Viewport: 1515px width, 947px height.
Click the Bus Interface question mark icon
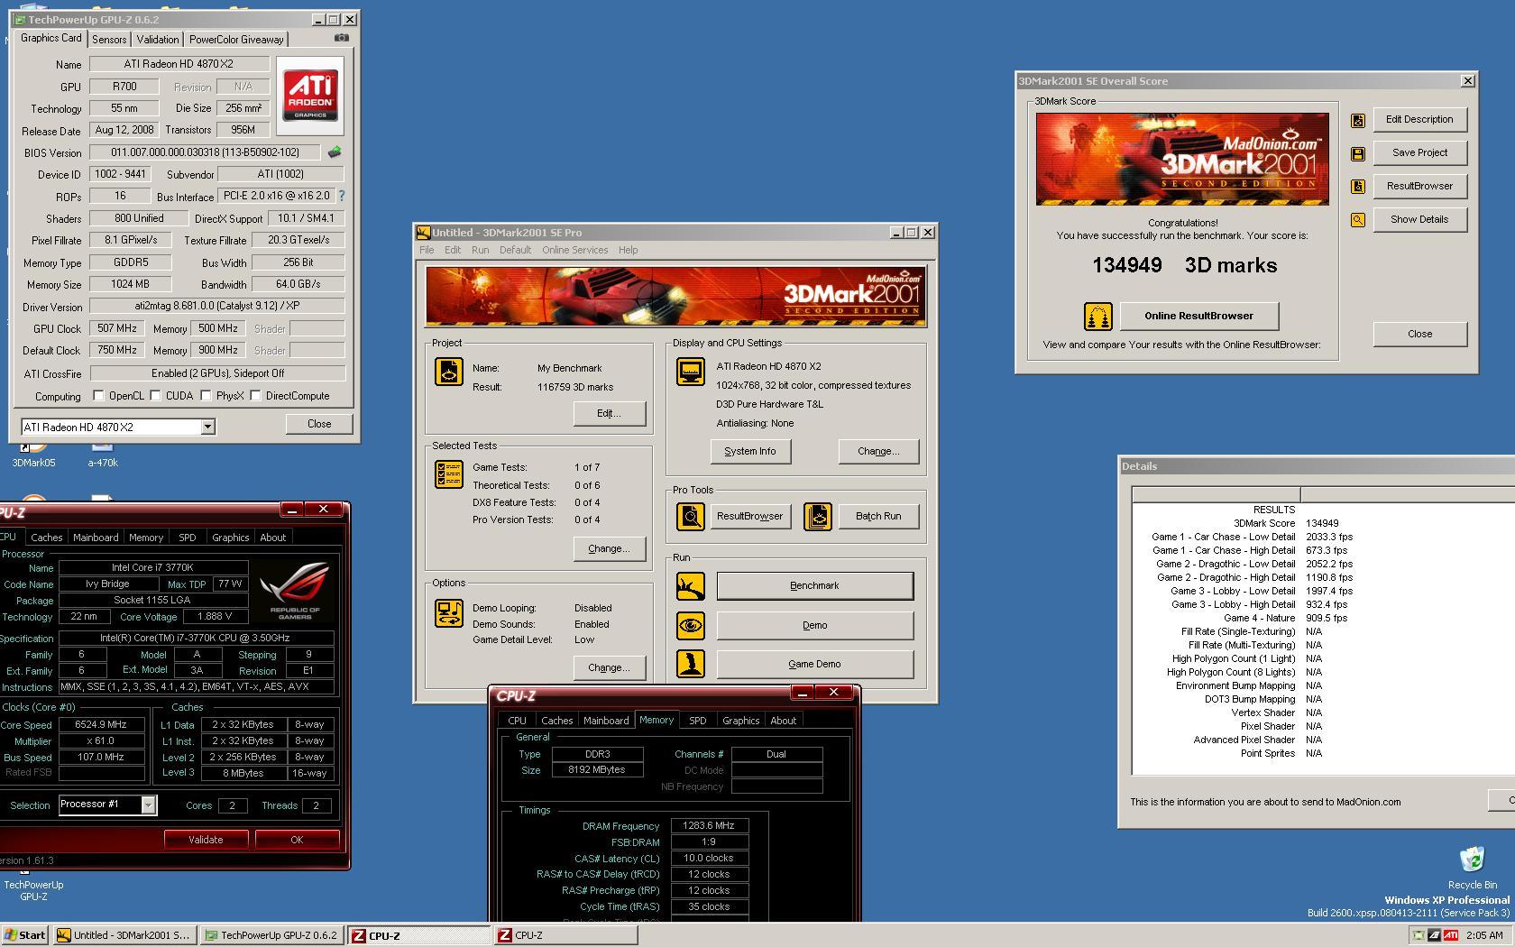(341, 196)
